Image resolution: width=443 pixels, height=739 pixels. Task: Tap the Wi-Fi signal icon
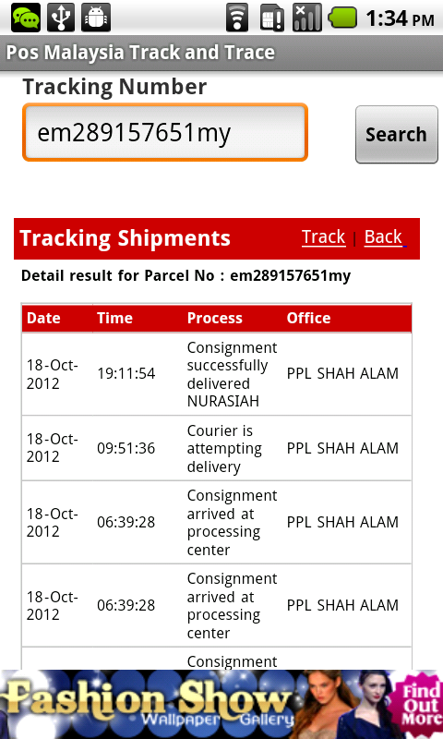[237, 18]
